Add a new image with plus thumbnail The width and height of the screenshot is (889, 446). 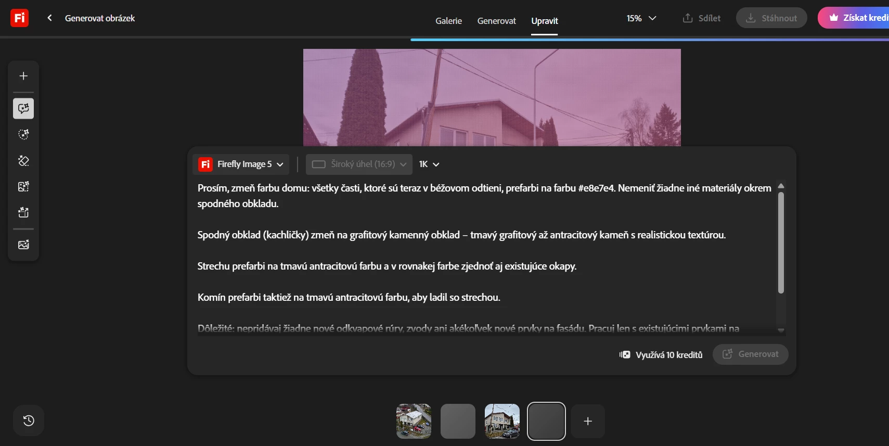coord(588,421)
